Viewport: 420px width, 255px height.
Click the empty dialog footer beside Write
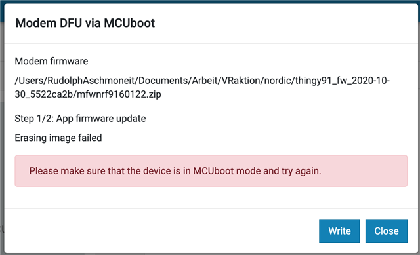point(161,231)
